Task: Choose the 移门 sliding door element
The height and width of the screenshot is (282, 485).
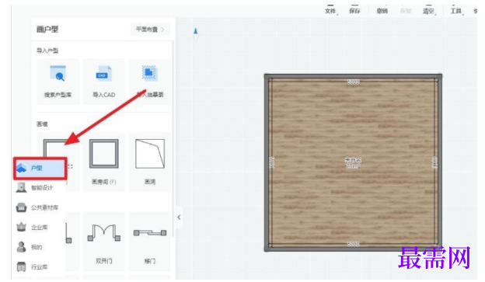Action: tap(150, 241)
